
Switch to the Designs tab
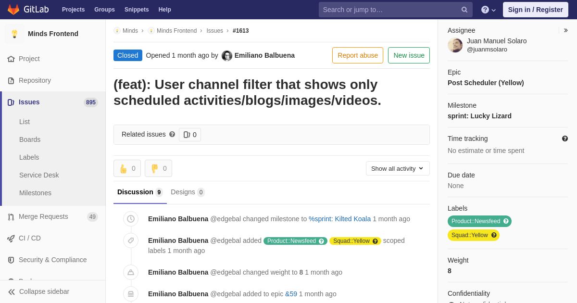(188, 192)
